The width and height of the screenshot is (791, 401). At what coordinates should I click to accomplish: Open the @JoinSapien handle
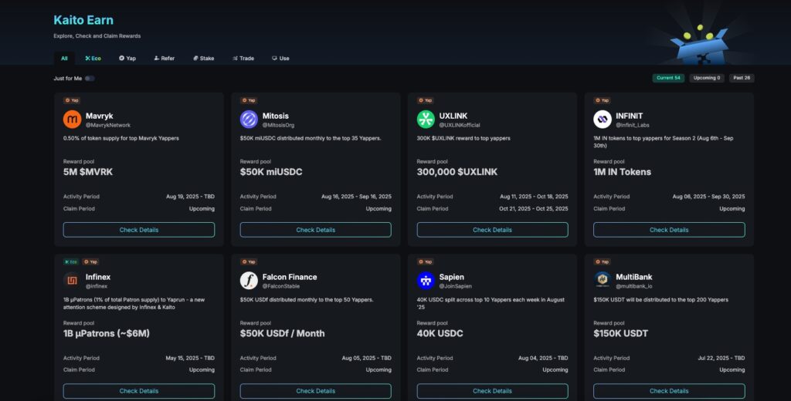tap(455, 286)
